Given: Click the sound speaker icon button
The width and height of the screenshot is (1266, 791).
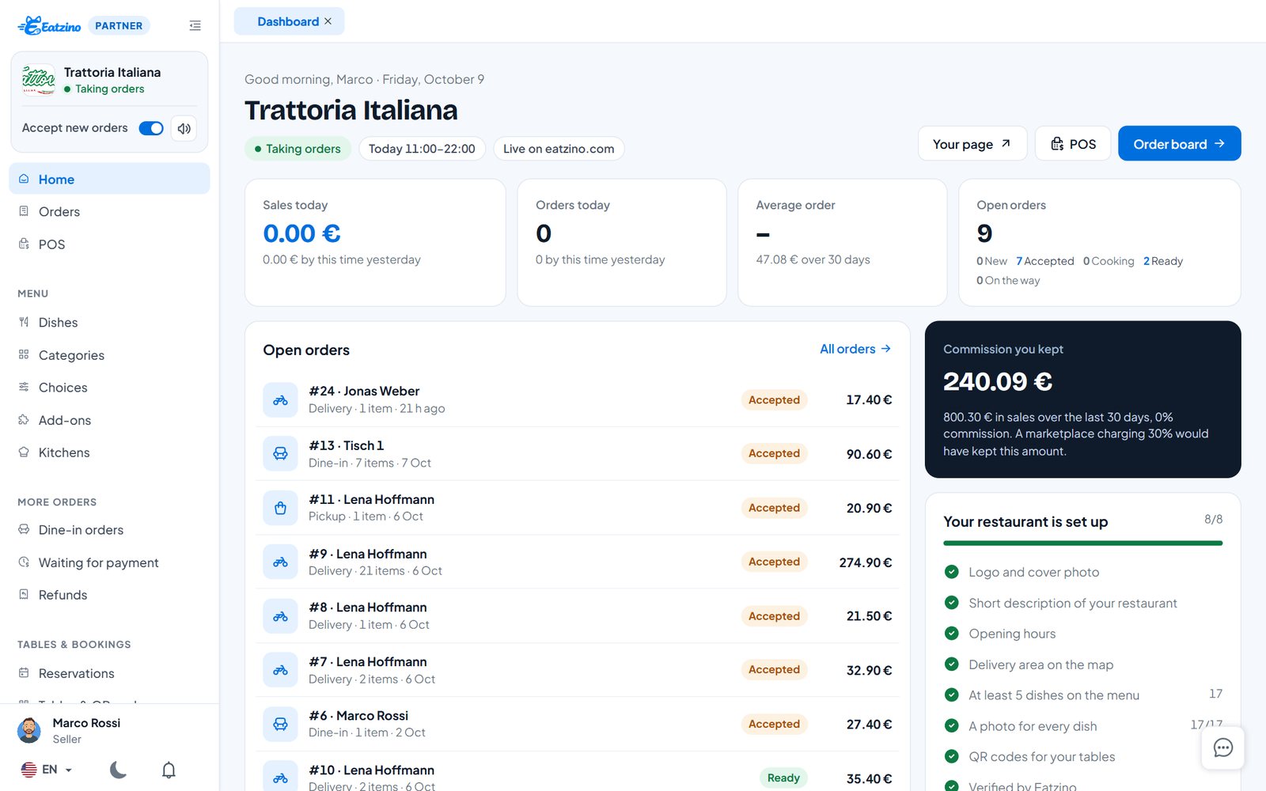Looking at the screenshot, I should click(184, 128).
